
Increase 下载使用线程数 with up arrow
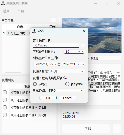pos(79,52)
